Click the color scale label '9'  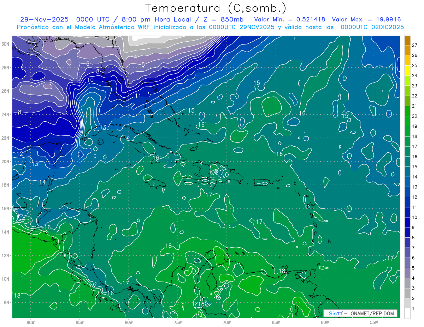[x=414, y=228]
